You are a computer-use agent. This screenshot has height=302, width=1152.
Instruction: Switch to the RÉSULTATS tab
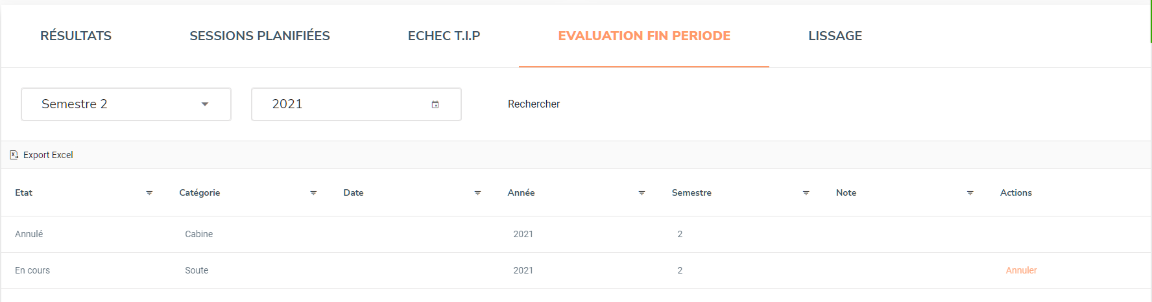tap(76, 36)
